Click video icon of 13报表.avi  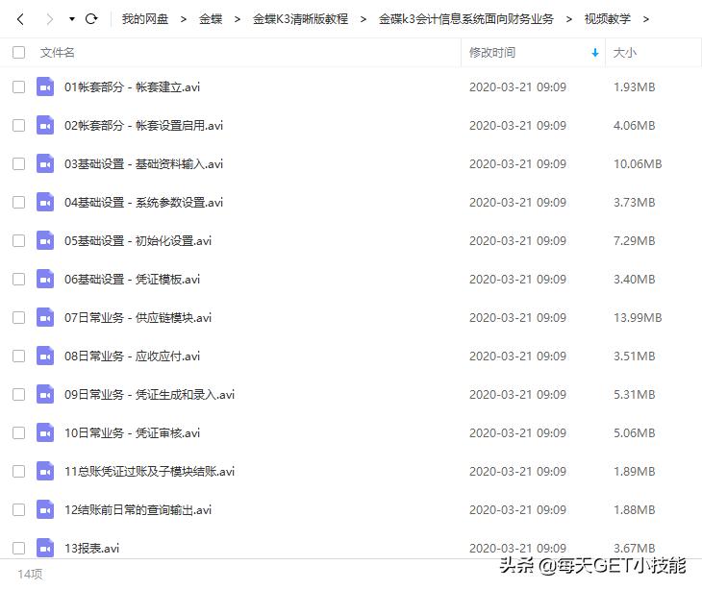coord(45,548)
